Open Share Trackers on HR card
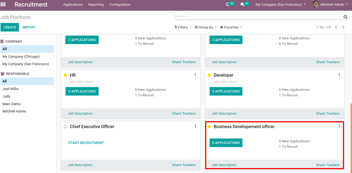This screenshot has width=352, height=173. click(184, 113)
